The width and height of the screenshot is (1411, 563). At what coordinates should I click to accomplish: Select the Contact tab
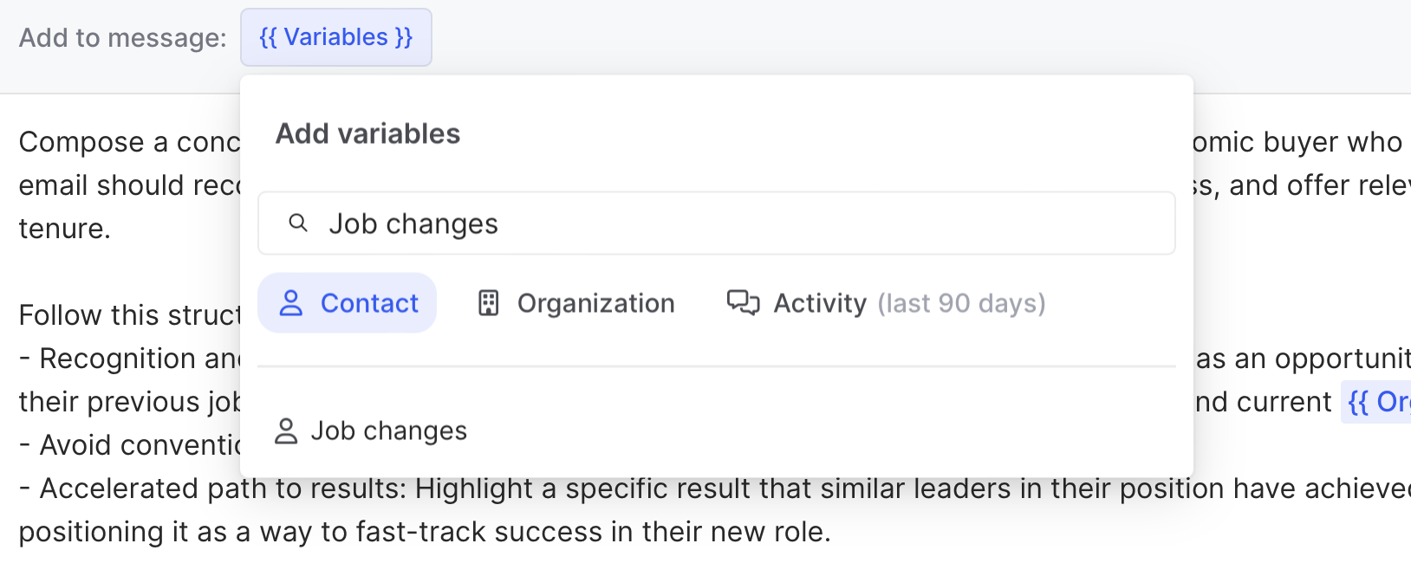coord(348,303)
